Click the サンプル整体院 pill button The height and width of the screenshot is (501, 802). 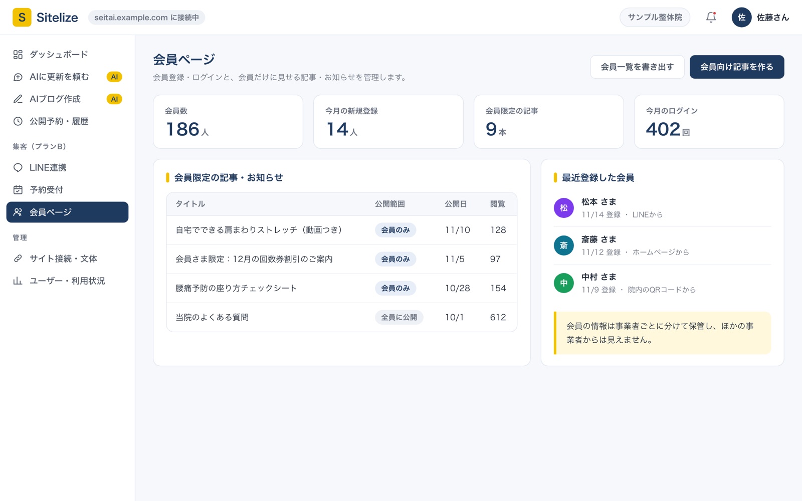pyautogui.click(x=655, y=18)
